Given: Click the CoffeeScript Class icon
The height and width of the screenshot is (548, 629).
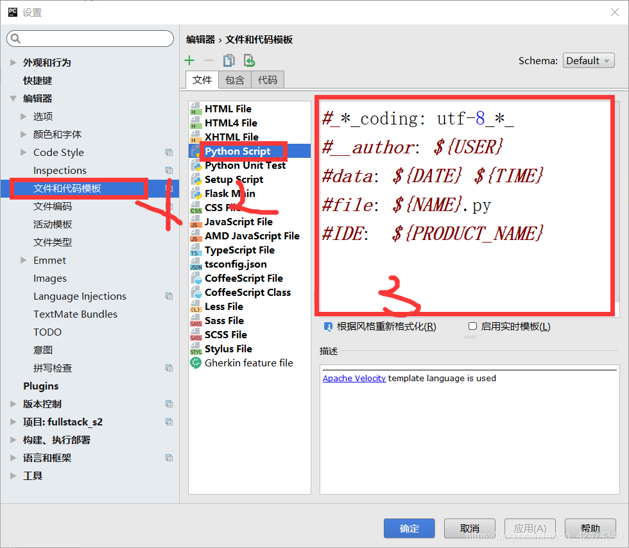Looking at the screenshot, I should click(196, 292).
